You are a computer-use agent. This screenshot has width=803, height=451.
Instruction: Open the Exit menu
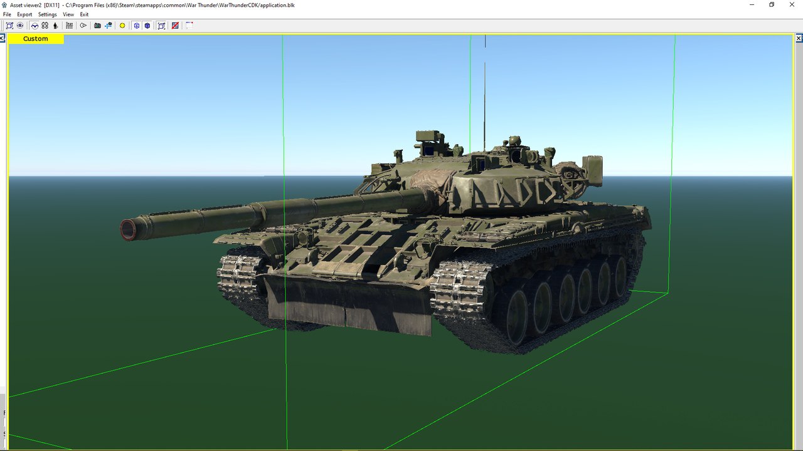point(84,14)
